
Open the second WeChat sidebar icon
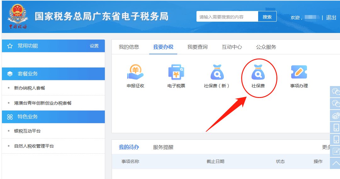pyautogui.click(x=335, y=104)
